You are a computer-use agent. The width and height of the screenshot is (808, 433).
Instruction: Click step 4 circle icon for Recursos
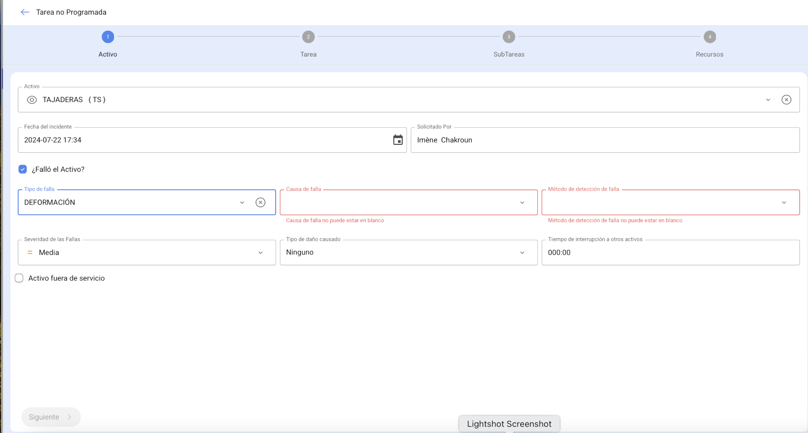tap(710, 37)
